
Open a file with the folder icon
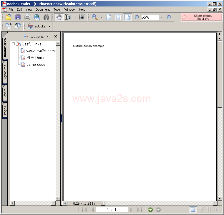[x=9, y=17]
